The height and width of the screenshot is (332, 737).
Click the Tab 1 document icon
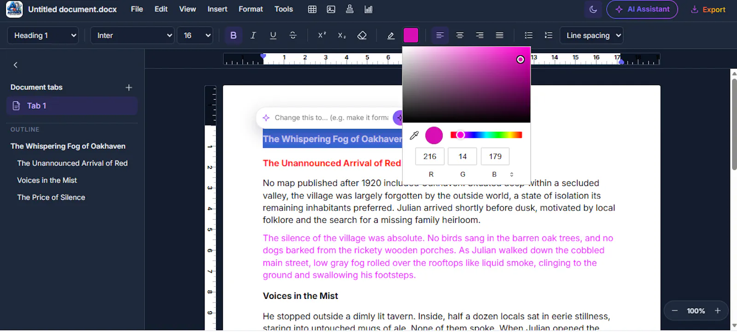[x=17, y=106]
